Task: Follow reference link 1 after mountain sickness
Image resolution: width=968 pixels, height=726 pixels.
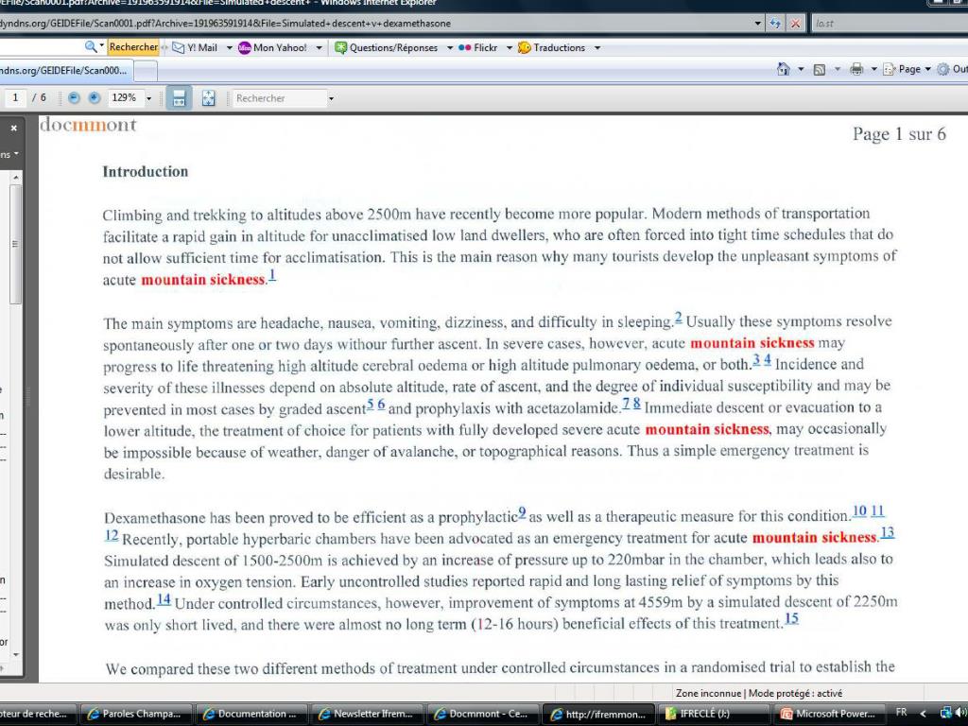Action: click(x=272, y=276)
